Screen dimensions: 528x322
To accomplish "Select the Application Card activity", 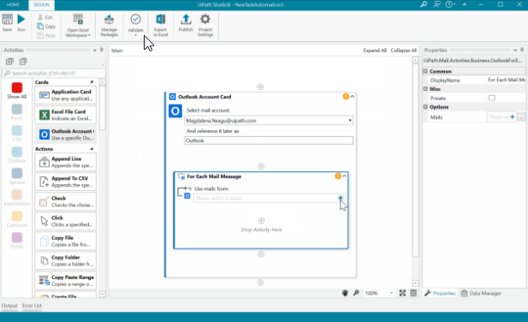I will click(66, 95).
